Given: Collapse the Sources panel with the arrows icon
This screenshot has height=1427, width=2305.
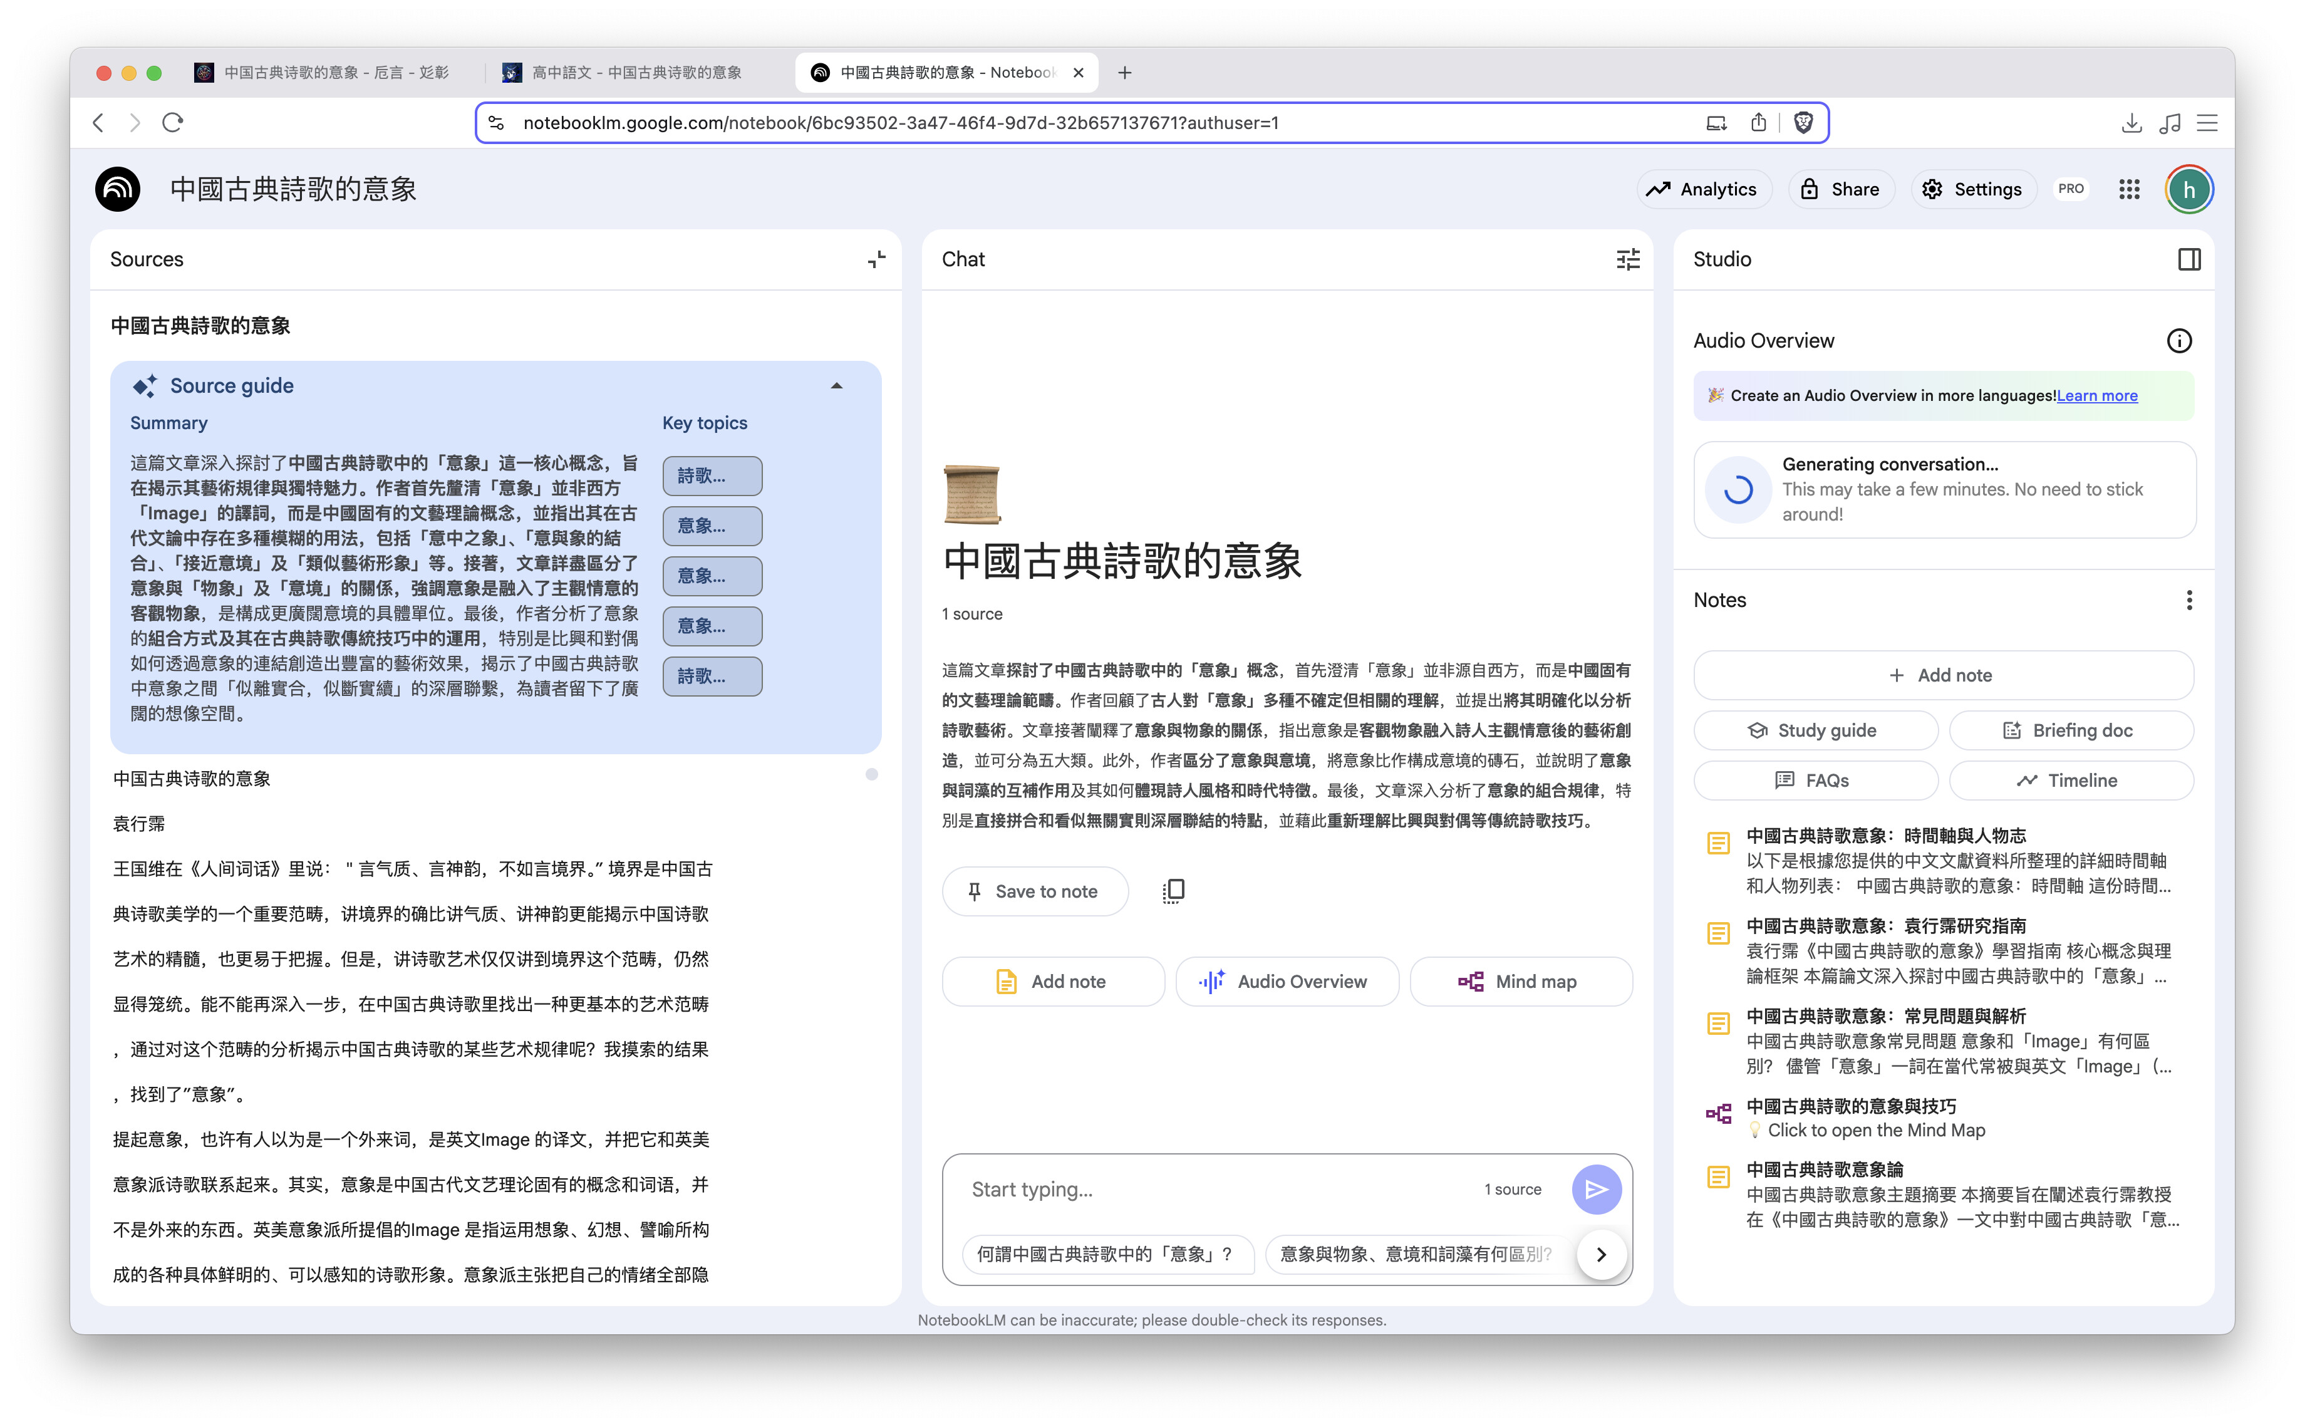Looking at the screenshot, I should coord(876,259).
